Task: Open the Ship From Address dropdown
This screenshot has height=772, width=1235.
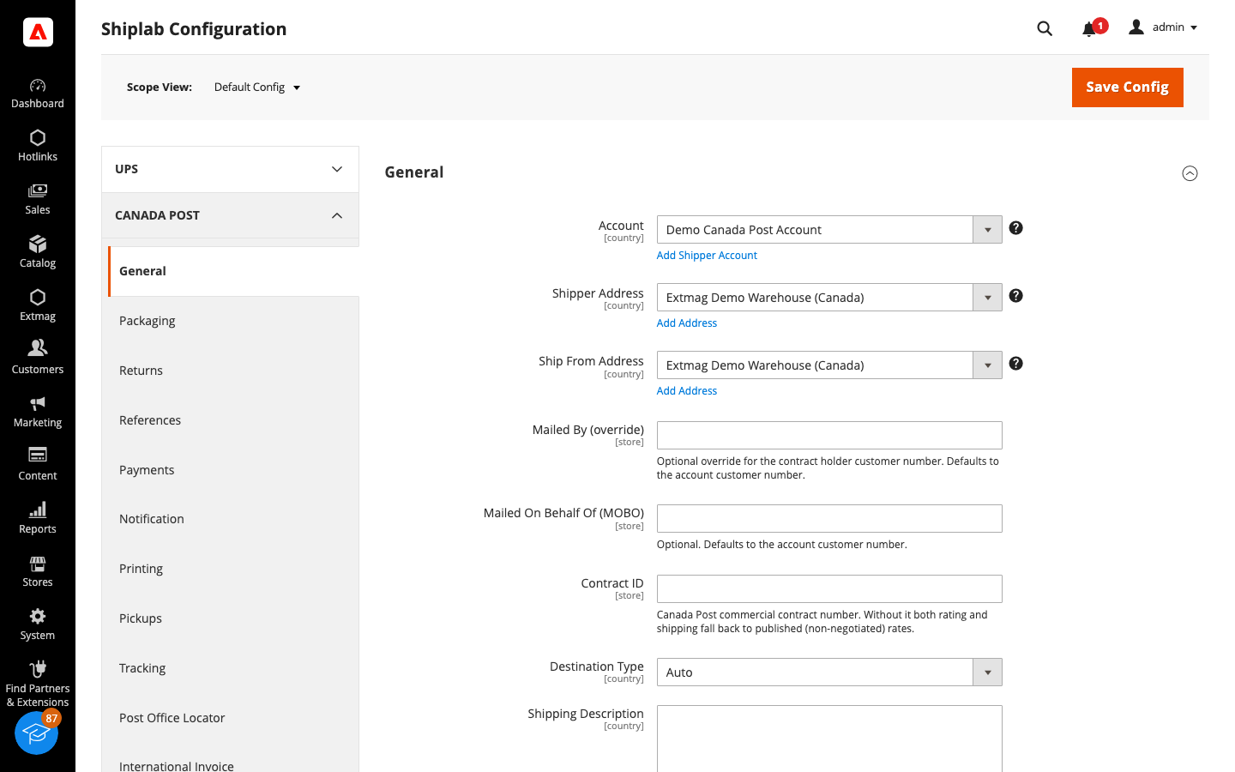Action: (x=829, y=365)
